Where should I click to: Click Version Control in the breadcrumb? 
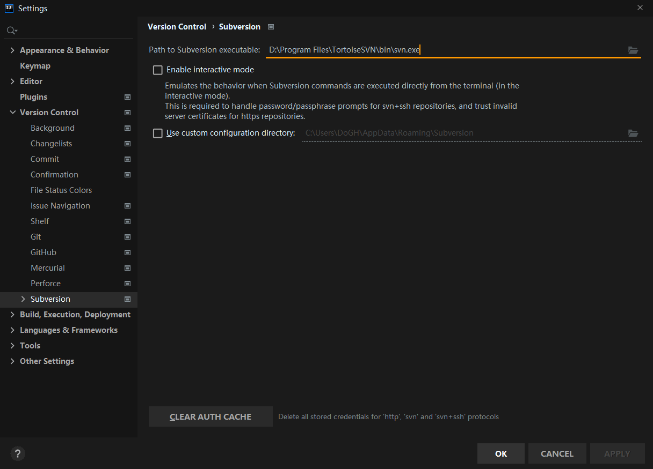tap(177, 27)
